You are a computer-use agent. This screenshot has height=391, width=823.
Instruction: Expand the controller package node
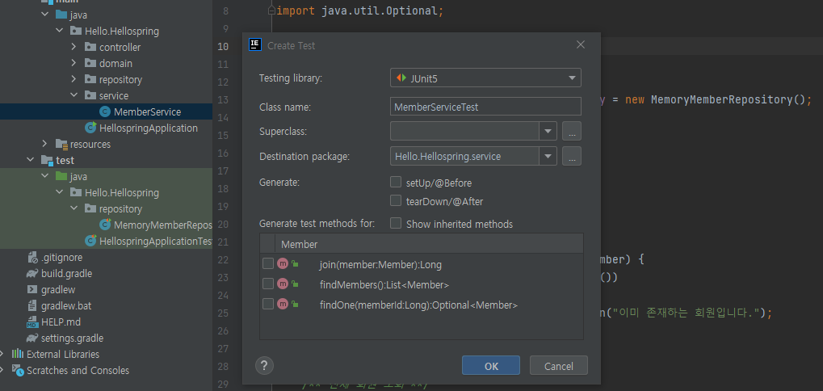tap(74, 47)
